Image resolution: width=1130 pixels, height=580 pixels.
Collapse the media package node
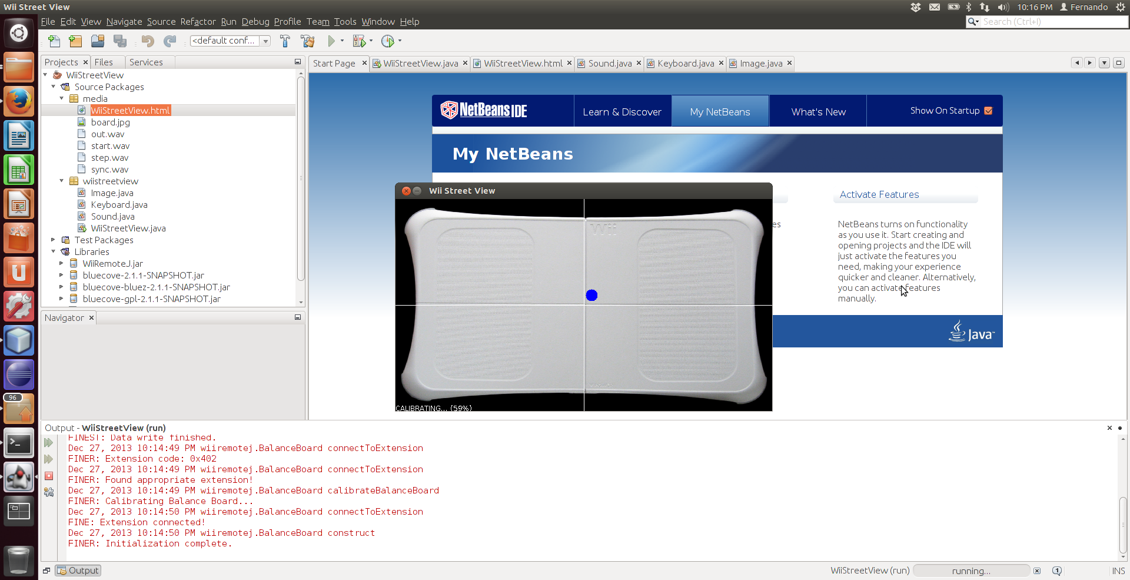62,98
